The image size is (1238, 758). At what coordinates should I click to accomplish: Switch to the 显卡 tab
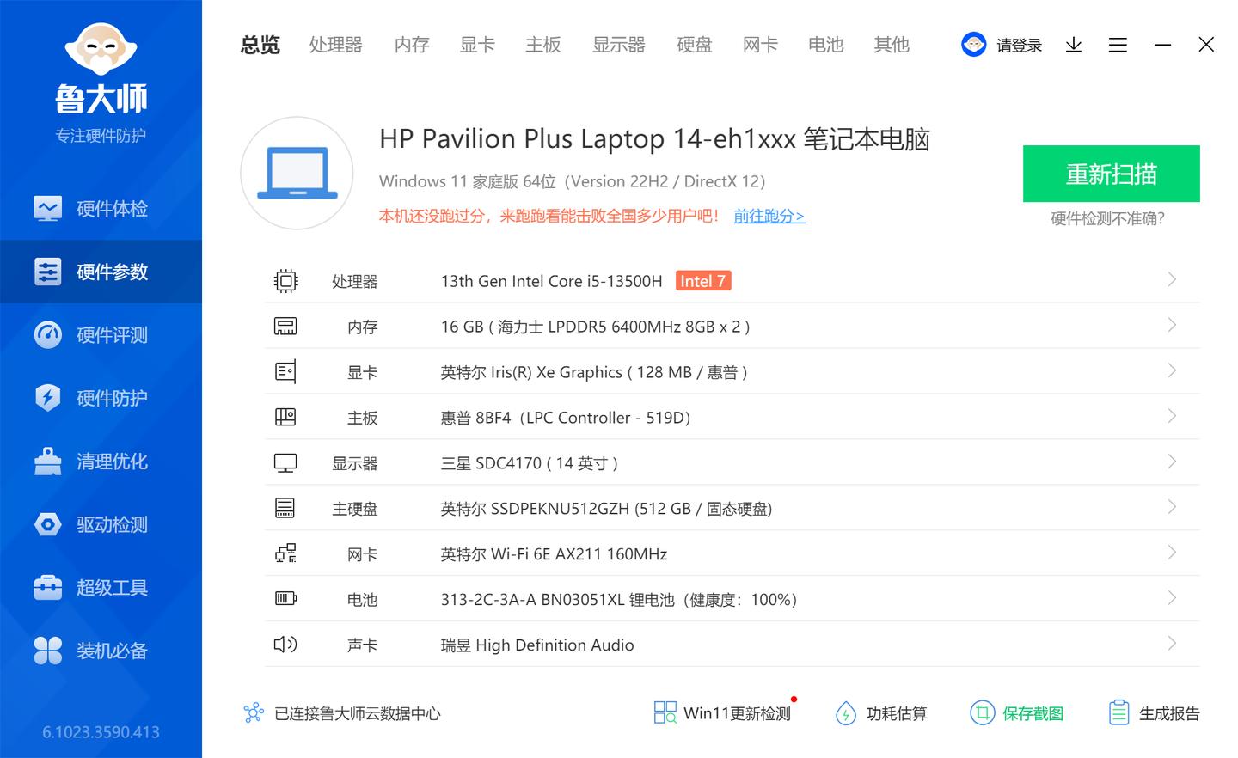(477, 45)
